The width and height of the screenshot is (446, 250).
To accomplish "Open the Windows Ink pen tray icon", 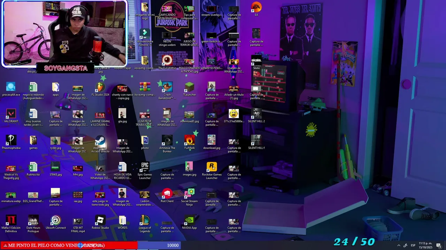I will (405, 245).
